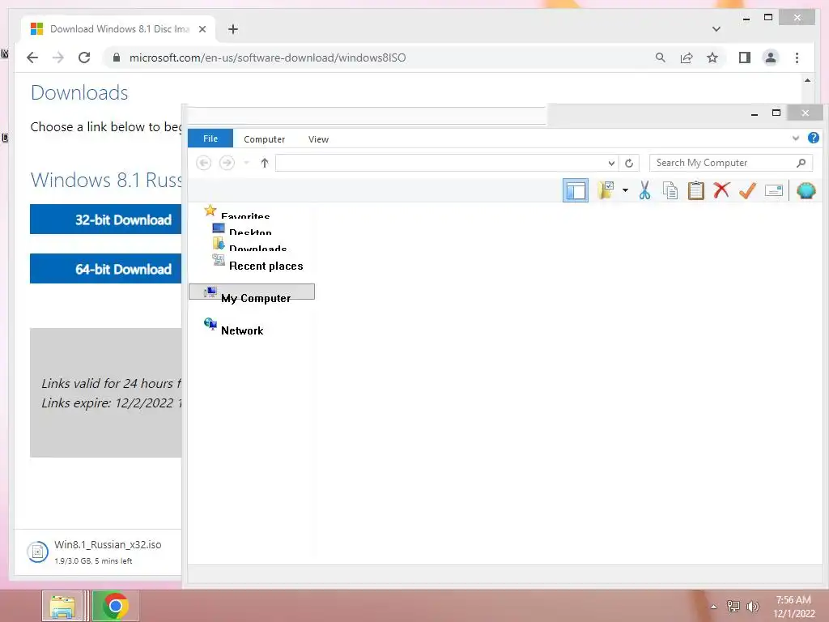
Task: Click the Chrome address bar URL
Action: coord(267,58)
